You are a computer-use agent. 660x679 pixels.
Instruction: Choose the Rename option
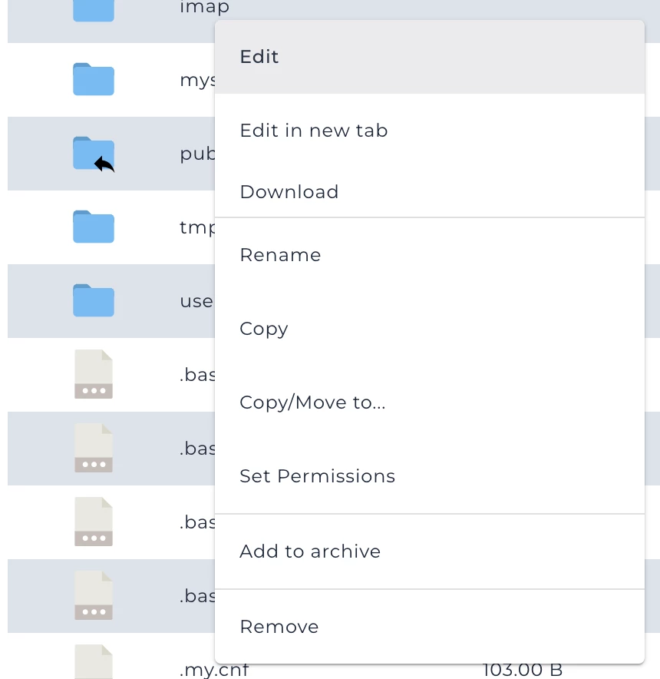[x=280, y=255]
